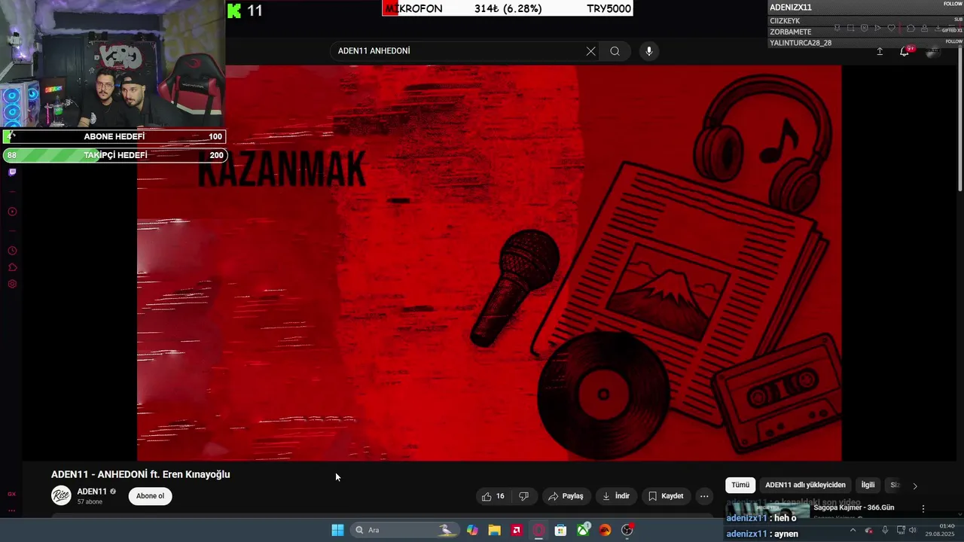Open Microsoft Store from the taskbar
The width and height of the screenshot is (964, 542).
560,530
